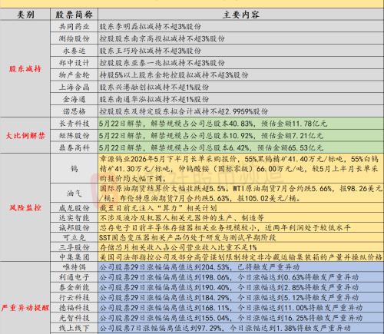Select the 严重异动提醒 category cell
This screenshot has height=334, width=384.
tap(25, 298)
